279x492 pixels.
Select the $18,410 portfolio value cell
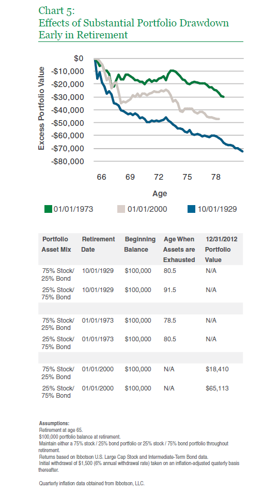click(217, 369)
